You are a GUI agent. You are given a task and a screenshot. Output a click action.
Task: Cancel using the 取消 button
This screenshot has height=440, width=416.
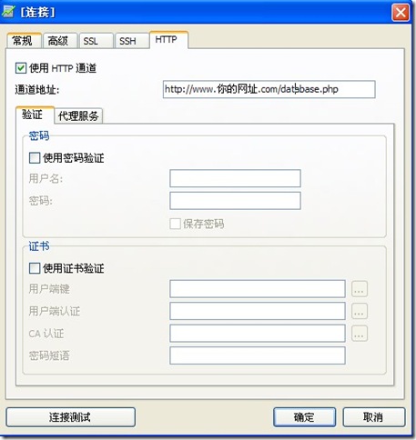[374, 417]
